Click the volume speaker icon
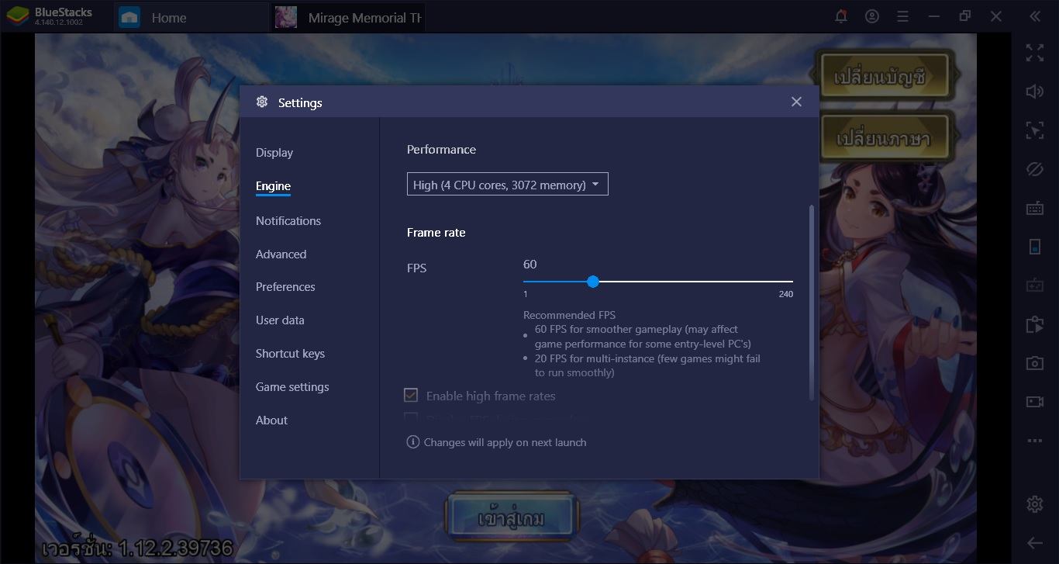This screenshot has width=1059, height=564. point(1035,92)
